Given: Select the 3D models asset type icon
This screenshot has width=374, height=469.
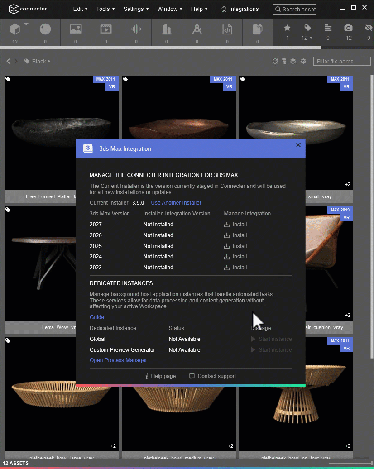Looking at the screenshot, I should [x=14, y=29].
